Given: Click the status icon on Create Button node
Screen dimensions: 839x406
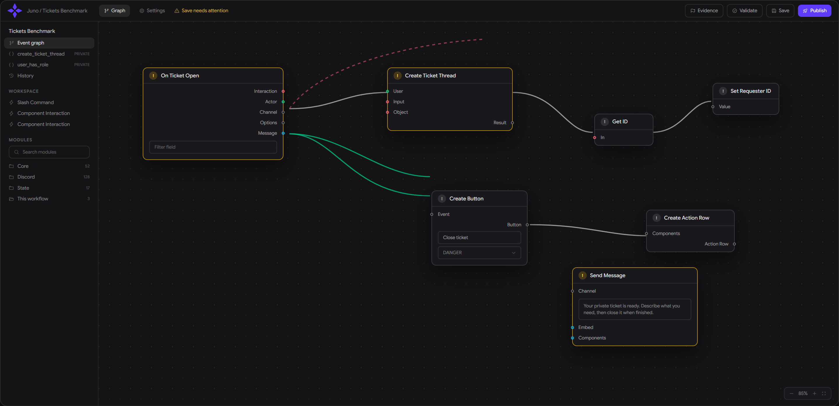Looking at the screenshot, I should (442, 199).
